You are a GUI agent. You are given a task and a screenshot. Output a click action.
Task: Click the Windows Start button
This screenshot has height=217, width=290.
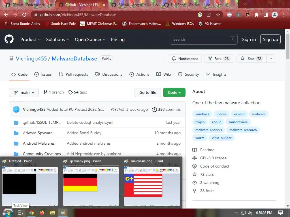coord(7,213)
